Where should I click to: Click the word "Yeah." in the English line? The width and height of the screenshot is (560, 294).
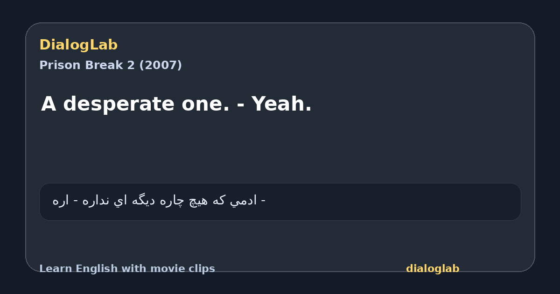pos(281,104)
